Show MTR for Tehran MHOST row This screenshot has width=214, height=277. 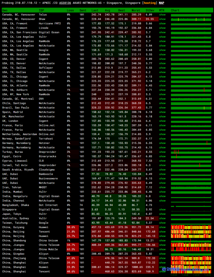[x=162, y=187]
